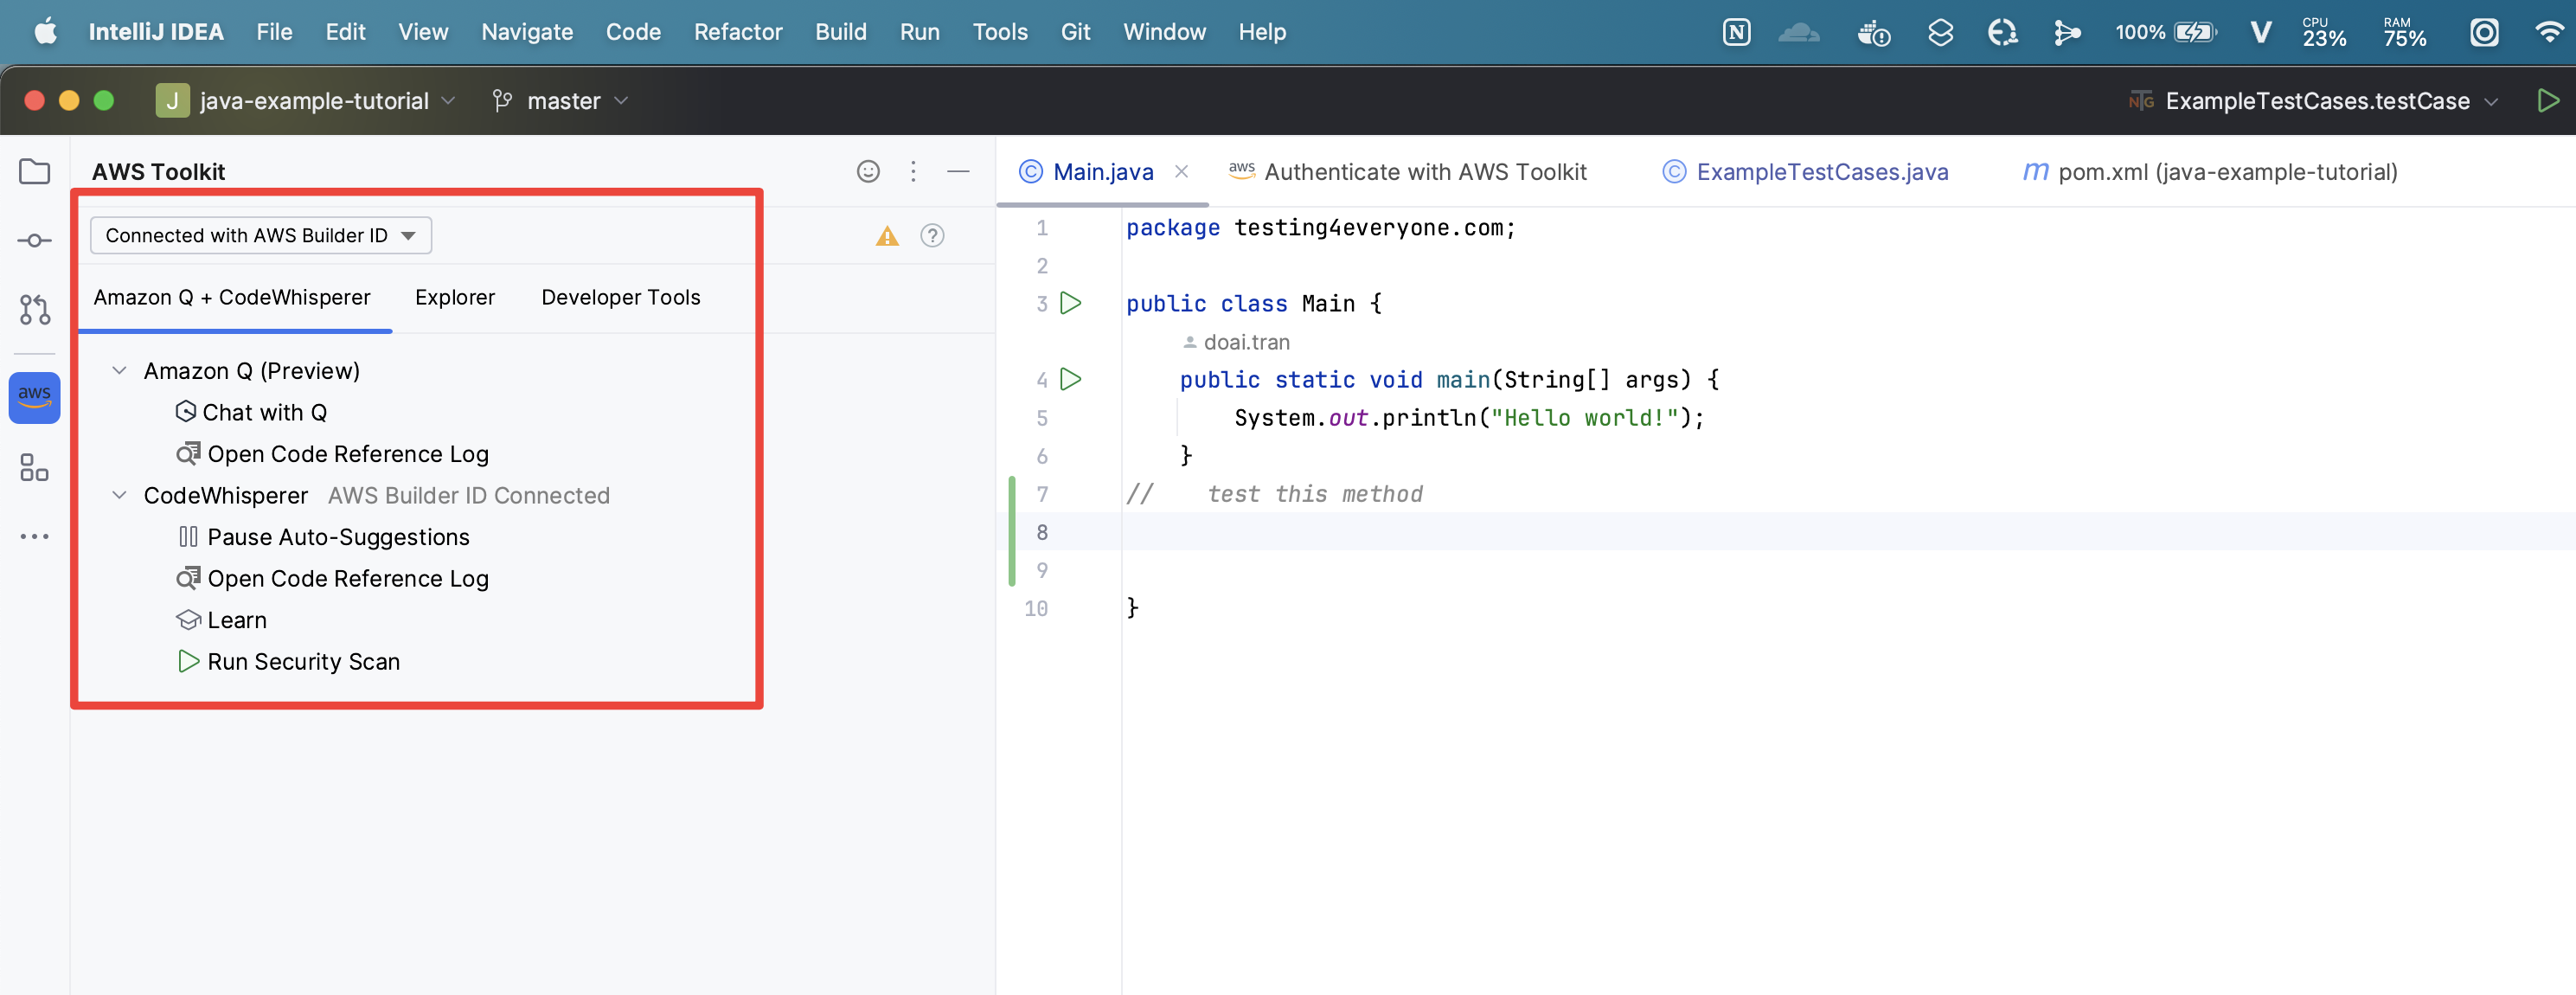The width and height of the screenshot is (2576, 995).
Task: Open the Tools menu
Action: 1000,32
